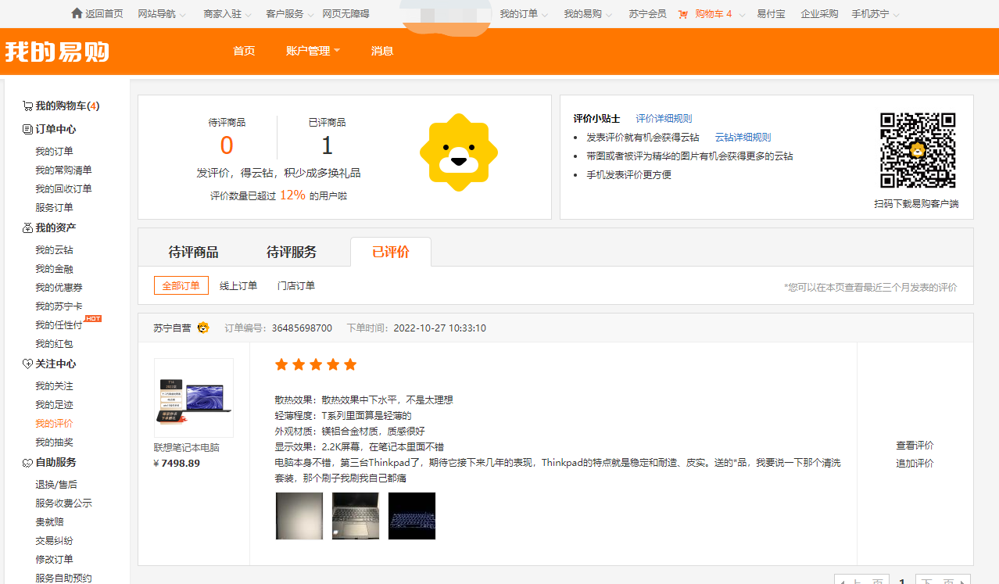Click the 自助服务 section icon

pos(27,463)
